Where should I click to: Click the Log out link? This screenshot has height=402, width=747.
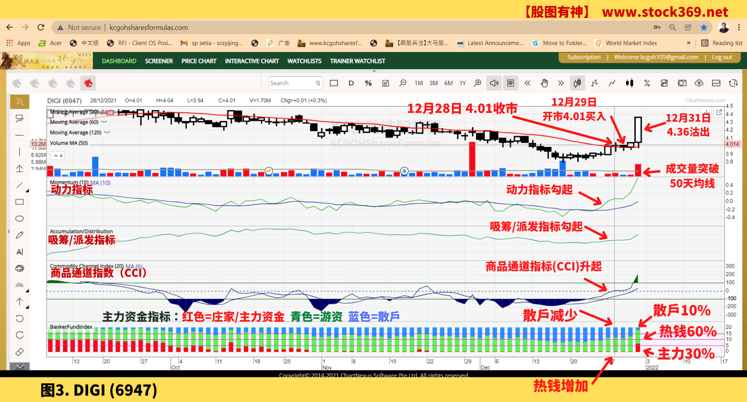coord(722,57)
